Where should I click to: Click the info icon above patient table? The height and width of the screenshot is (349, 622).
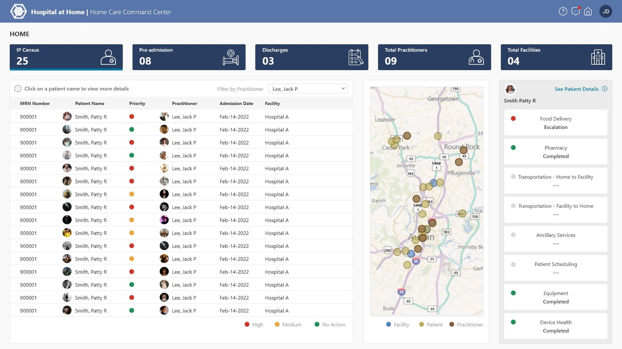click(x=17, y=89)
